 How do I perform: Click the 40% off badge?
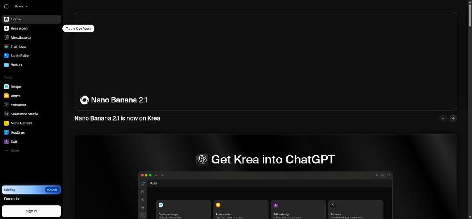pyautogui.click(x=52, y=190)
